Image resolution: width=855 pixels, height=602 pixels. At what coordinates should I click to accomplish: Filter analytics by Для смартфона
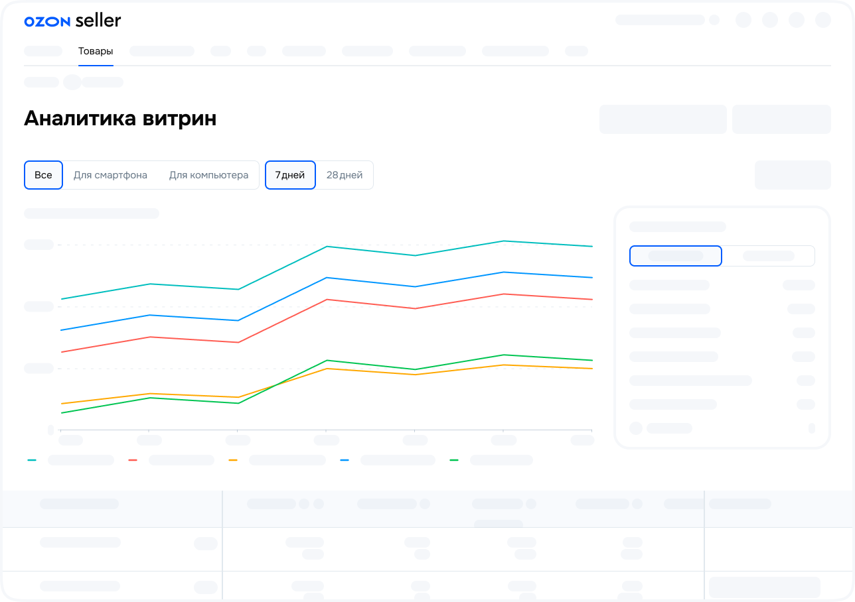[110, 175]
